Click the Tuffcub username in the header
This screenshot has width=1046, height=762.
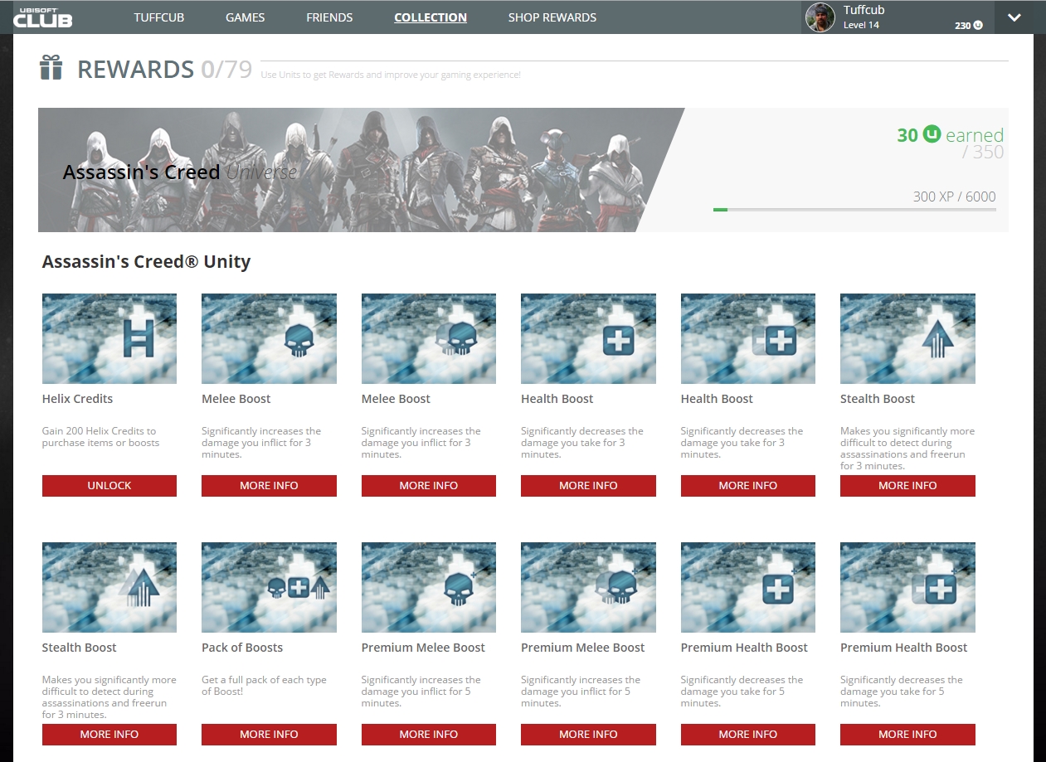864,10
